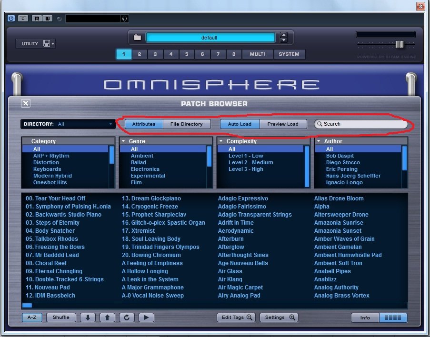Click the down arrow next-patch button

pyautogui.click(x=88, y=317)
